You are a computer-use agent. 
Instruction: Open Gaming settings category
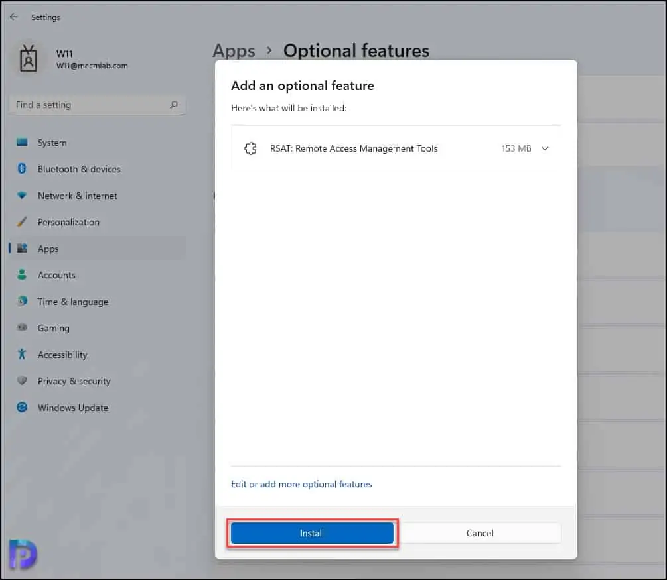(x=98, y=328)
